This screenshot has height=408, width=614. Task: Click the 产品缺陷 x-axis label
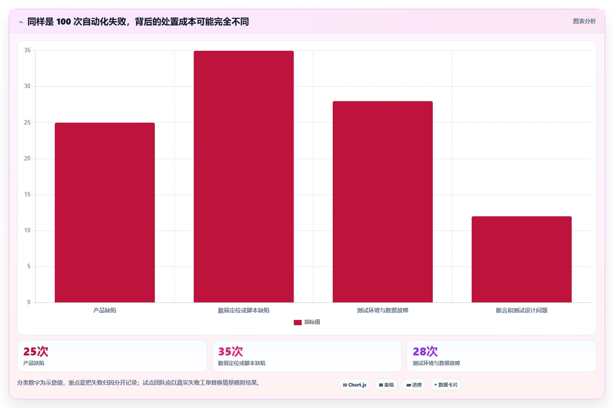[105, 310]
